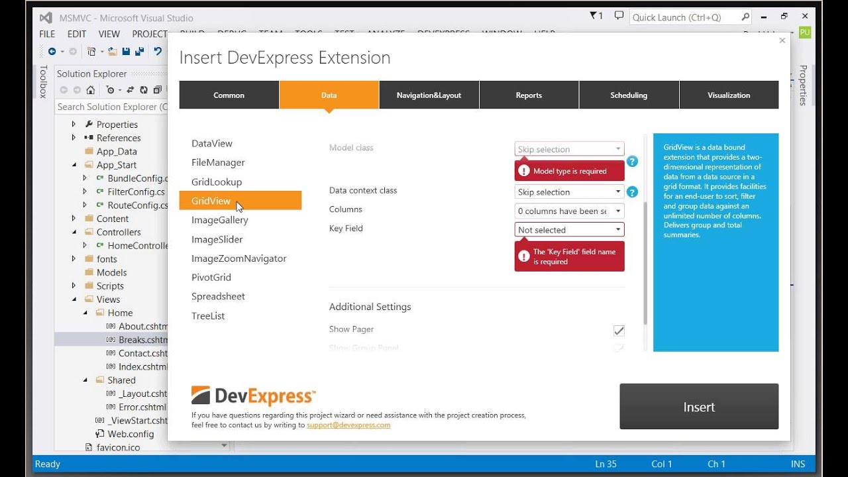Click the Solution Explorer back arrow icon
Viewport: 848px width, 477px height.
click(64, 90)
